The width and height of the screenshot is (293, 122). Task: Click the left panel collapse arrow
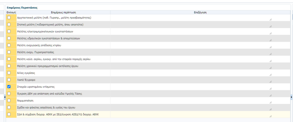pos(4,97)
